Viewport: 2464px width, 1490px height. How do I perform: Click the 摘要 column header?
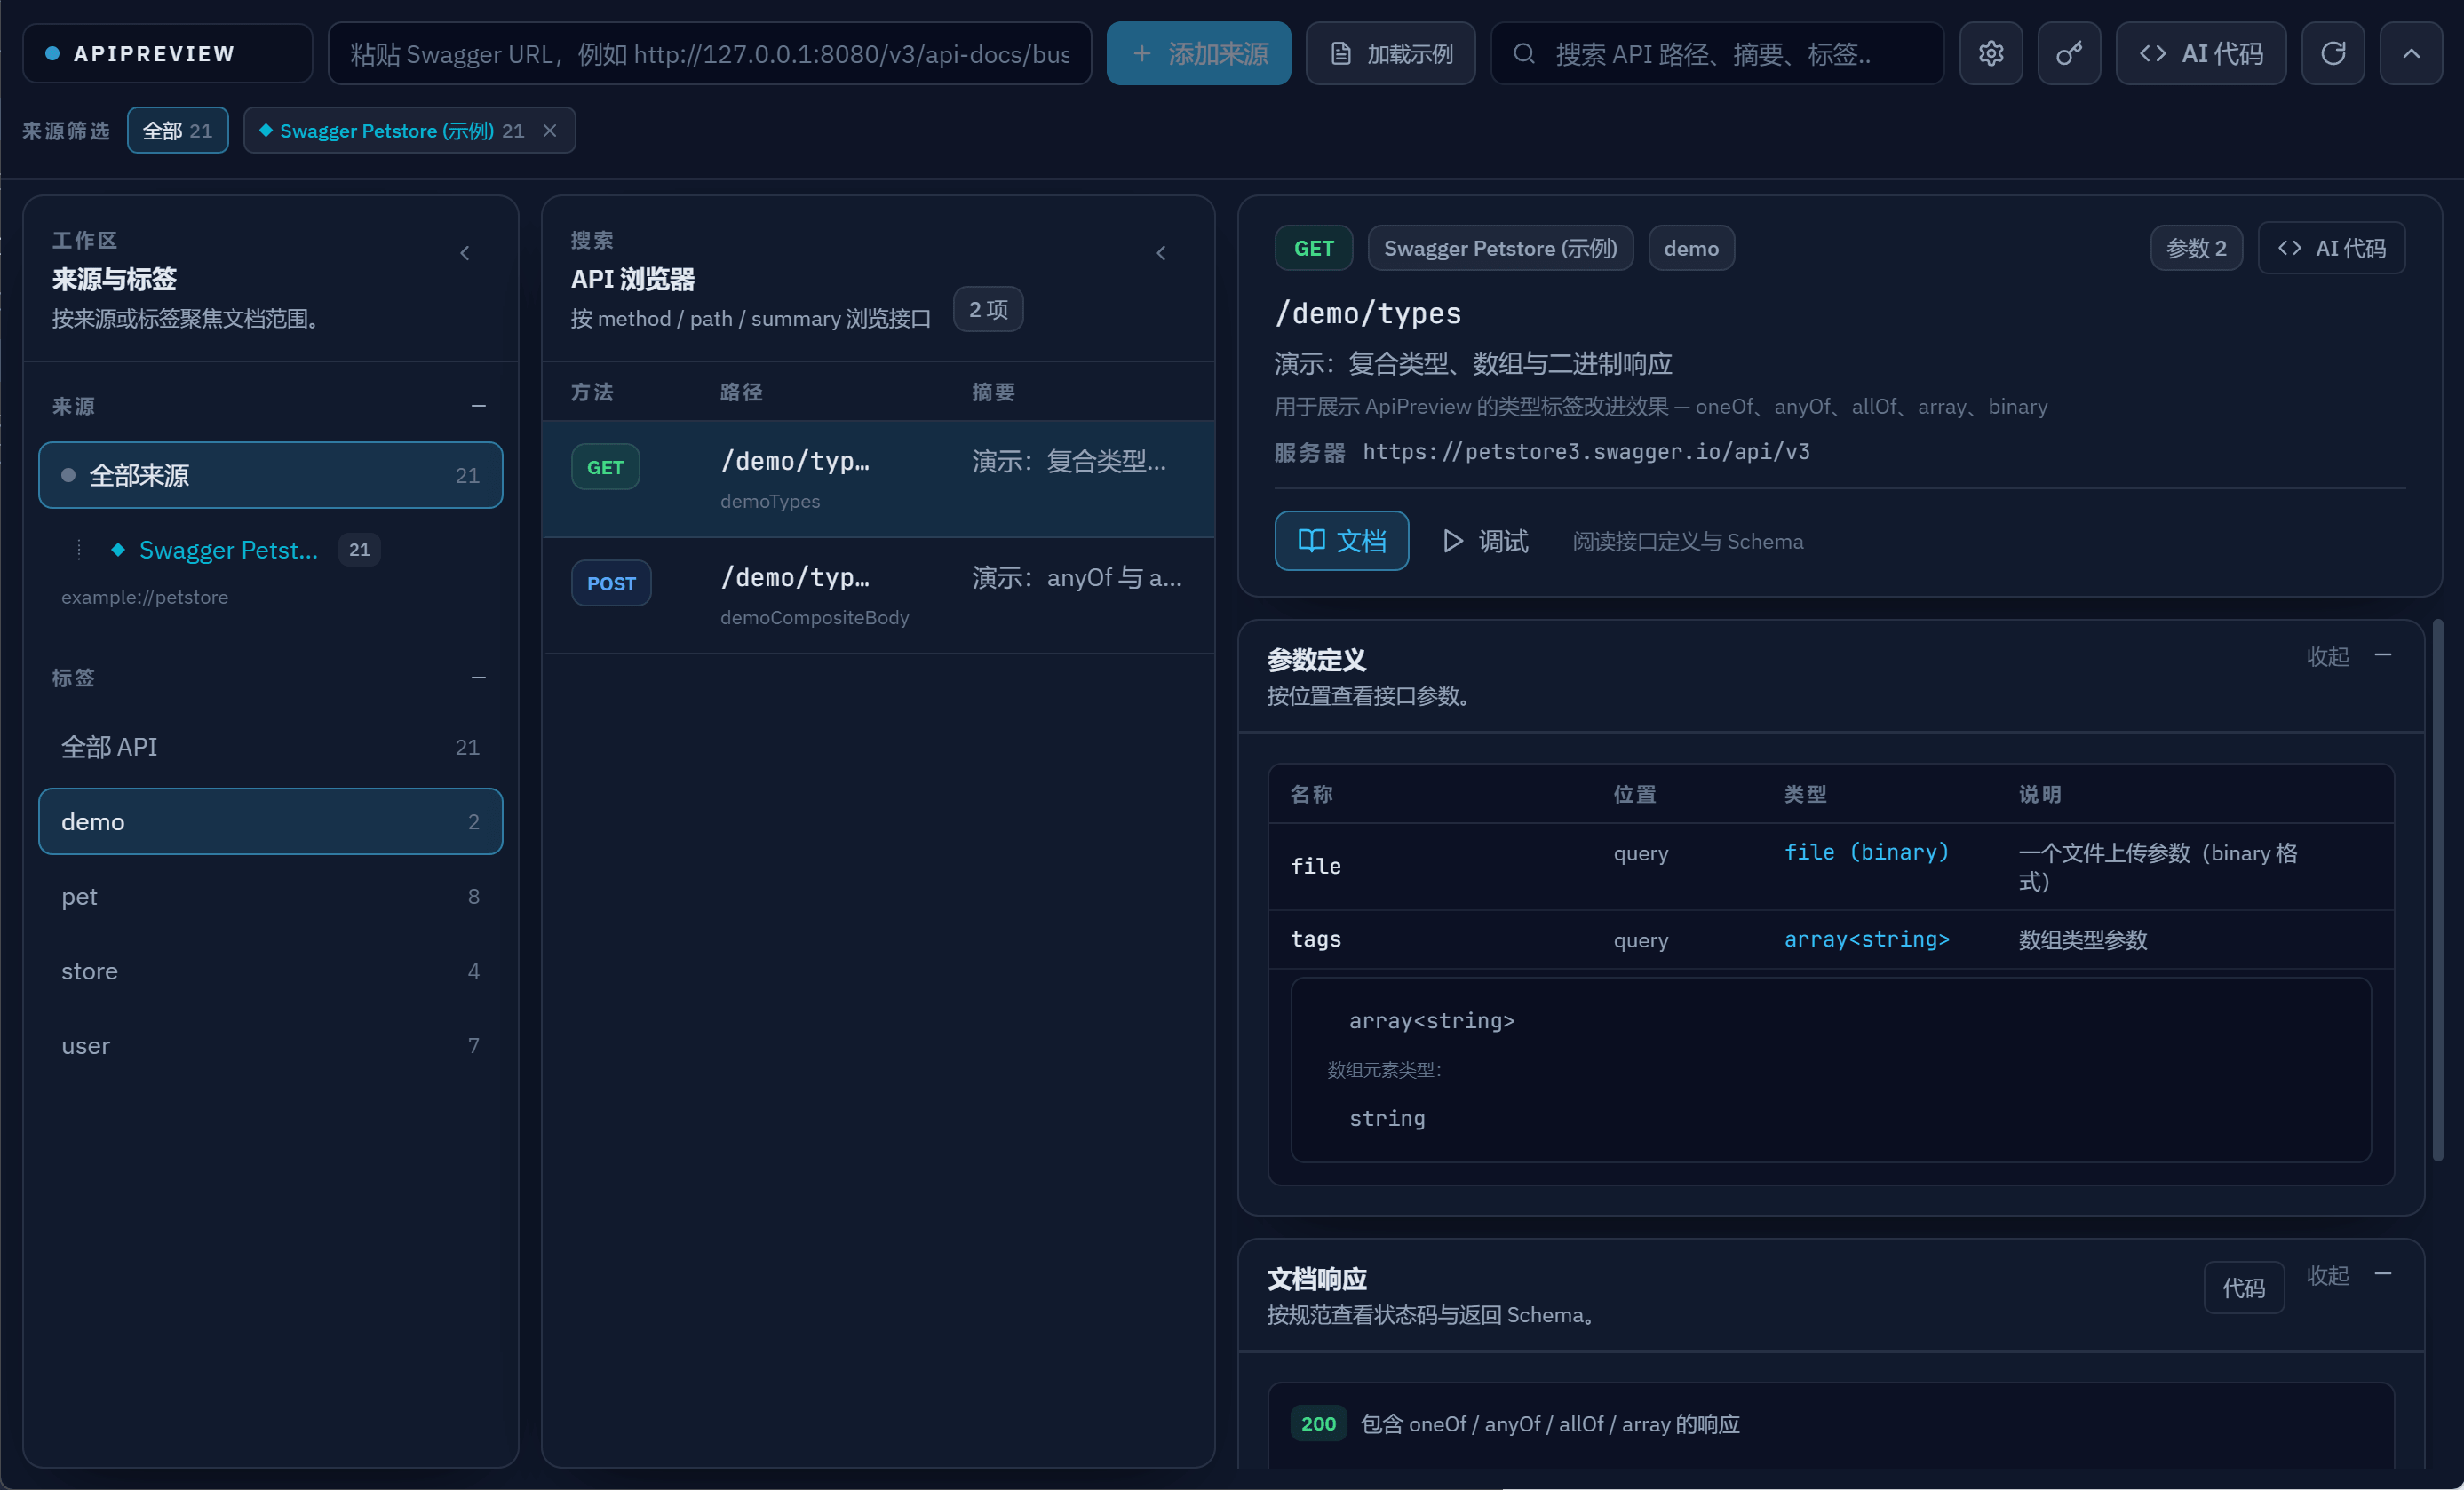pyautogui.click(x=993, y=392)
